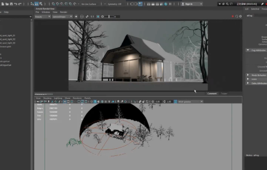Open the viewport Show menu
The height and width of the screenshot is (170, 267).
67,98
